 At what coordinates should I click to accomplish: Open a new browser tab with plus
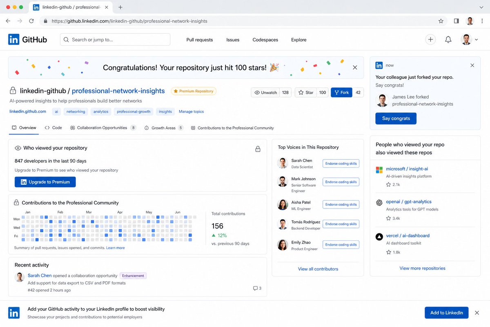pyautogui.click(x=120, y=7)
